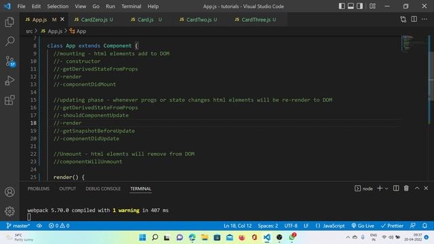Viewport: 434px width, 244px height.
Task: Close the App.js editor tab
Action: coord(62,20)
